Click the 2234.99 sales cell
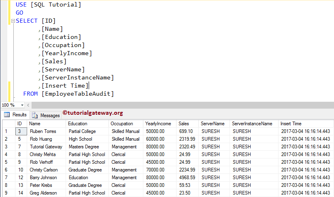The width and height of the screenshot is (334, 197). (x=187, y=170)
